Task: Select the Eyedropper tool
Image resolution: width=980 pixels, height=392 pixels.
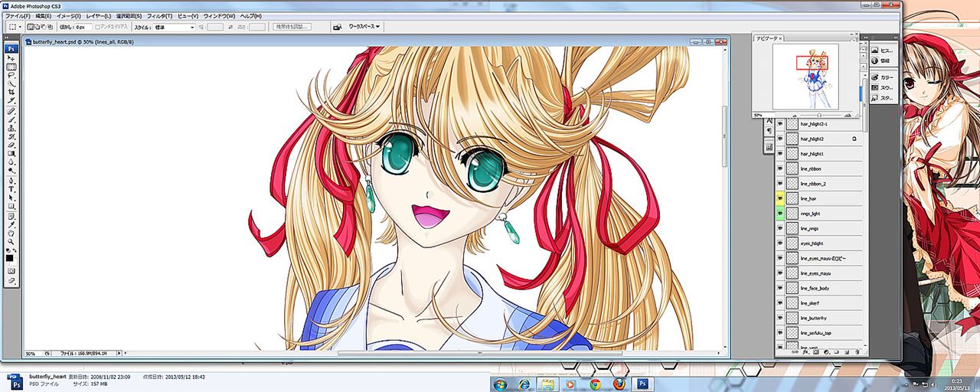Action: (x=11, y=225)
